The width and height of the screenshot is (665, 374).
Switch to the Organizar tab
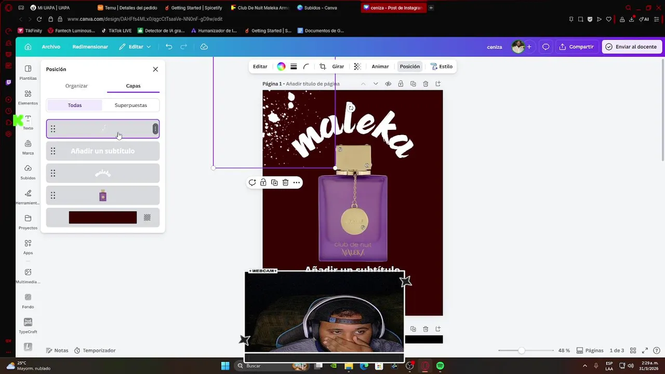point(76,86)
